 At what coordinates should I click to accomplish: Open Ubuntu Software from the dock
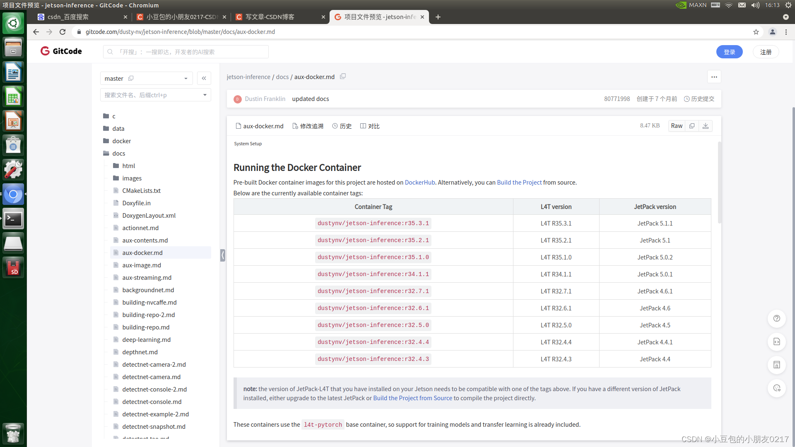13,146
